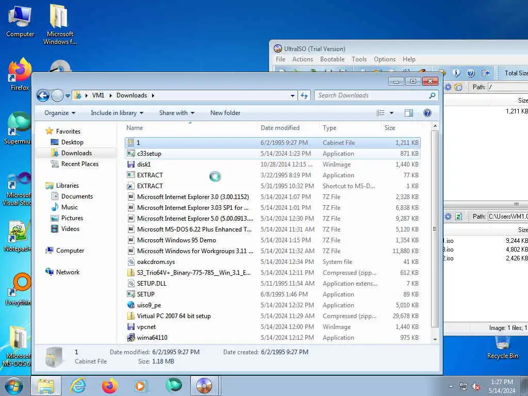Open UltraISO Help menu
This screenshot has width=528, height=396.
tap(409, 59)
